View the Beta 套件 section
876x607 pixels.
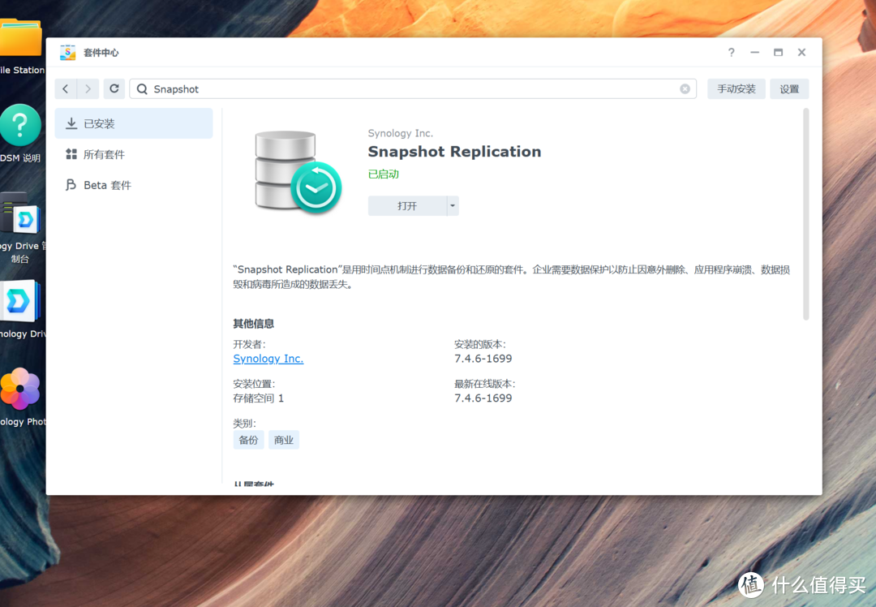tap(109, 185)
